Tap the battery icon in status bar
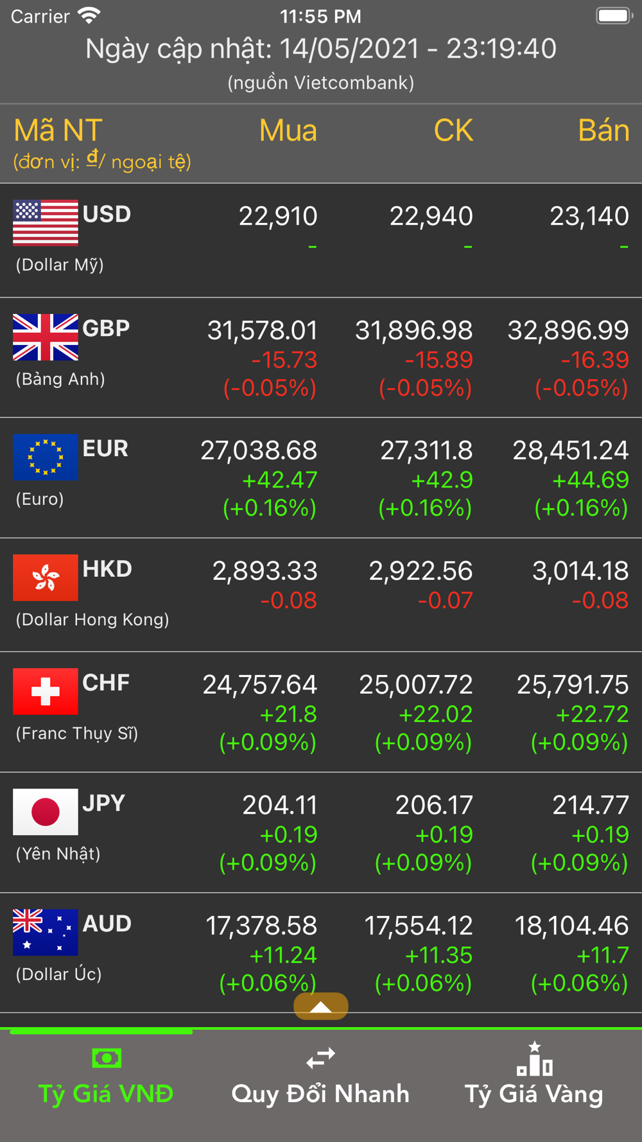The width and height of the screenshot is (642, 1142). pyautogui.click(x=614, y=15)
